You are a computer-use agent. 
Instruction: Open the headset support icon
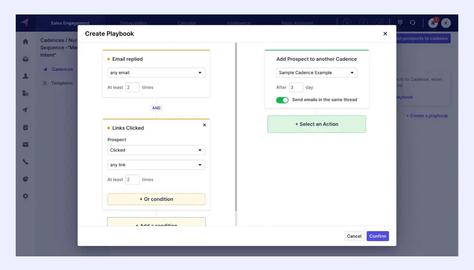(413, 22)
